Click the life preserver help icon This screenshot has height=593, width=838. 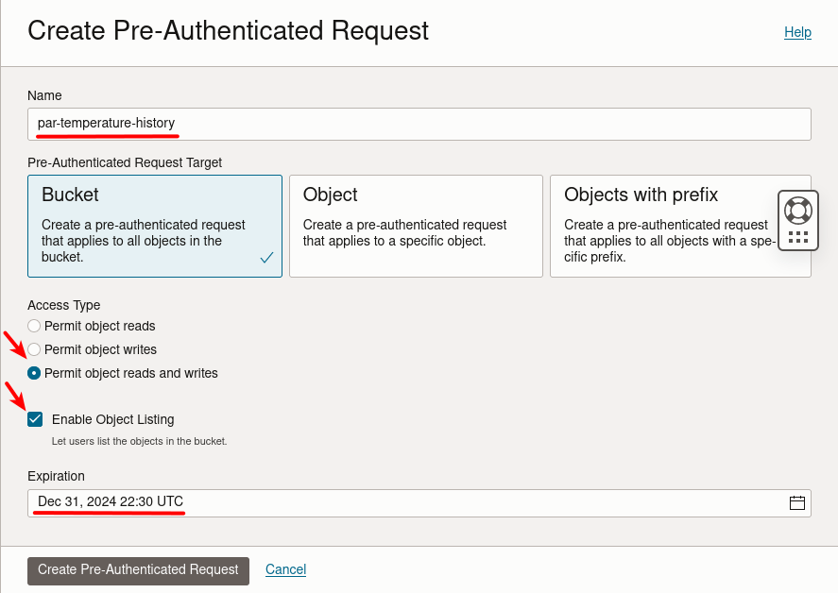tap(798, 207)
